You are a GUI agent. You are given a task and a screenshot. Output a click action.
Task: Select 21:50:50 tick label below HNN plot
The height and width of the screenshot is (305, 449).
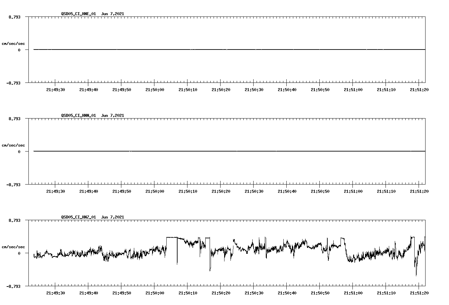320,191
